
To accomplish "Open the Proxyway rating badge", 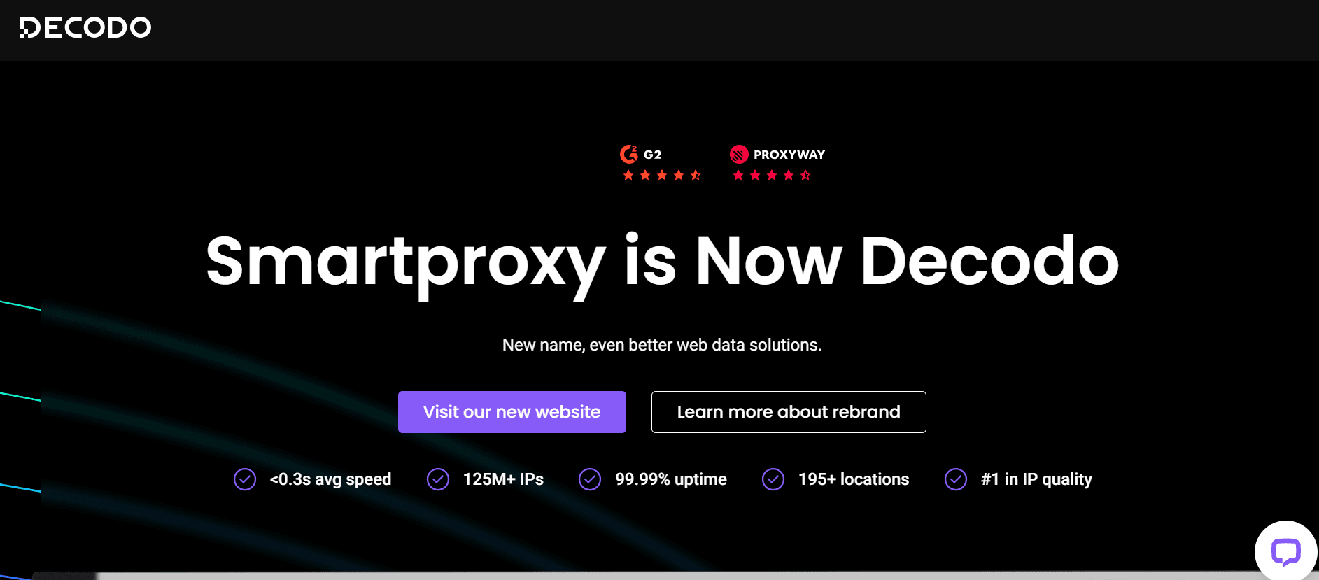I will click(x=777, y=164).
